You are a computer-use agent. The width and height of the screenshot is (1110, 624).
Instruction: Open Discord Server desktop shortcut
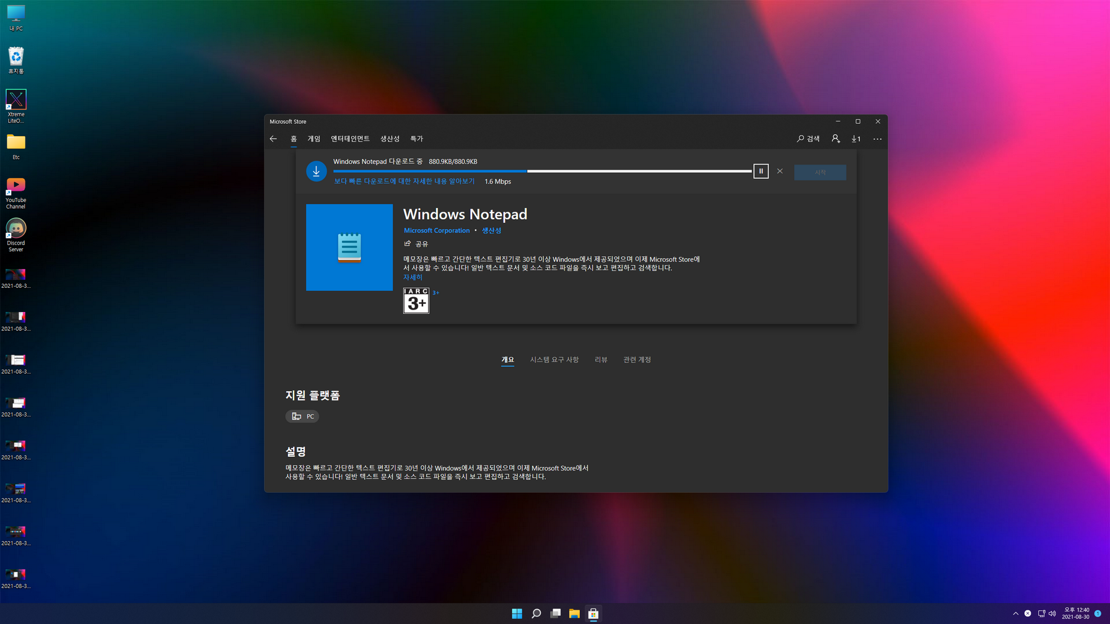[16, 235]
